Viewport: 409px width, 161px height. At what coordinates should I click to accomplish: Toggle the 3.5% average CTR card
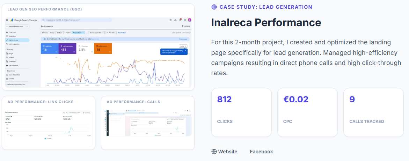(x=85, y=48)
